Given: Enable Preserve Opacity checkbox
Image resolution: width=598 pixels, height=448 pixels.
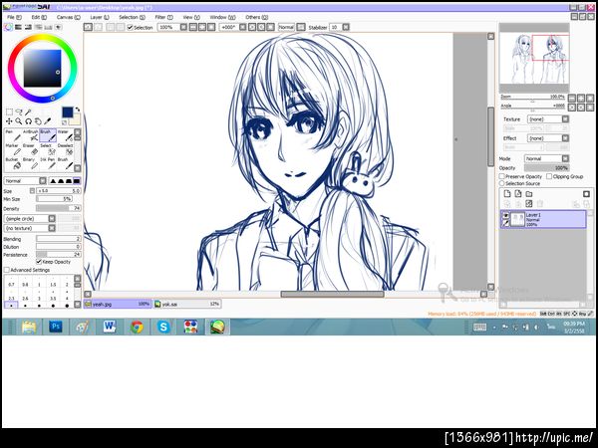Looking at the screenshot, I should pyautogui.click(x=502, y=176).
